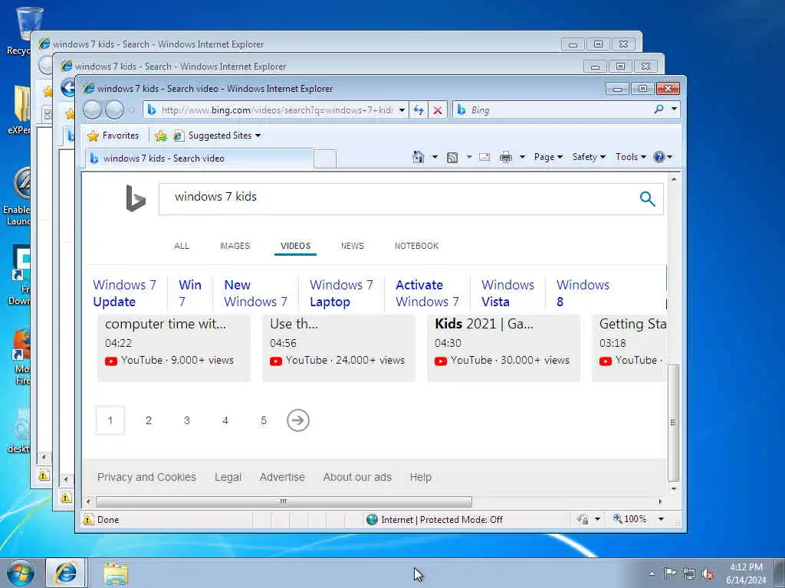Click the red X stop loading button
The image size is (785, 588).
tap(438, 110)
